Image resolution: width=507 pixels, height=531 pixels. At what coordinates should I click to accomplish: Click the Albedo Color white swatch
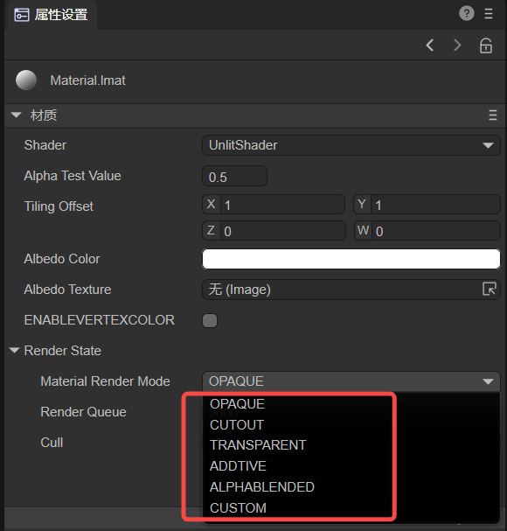351,259
